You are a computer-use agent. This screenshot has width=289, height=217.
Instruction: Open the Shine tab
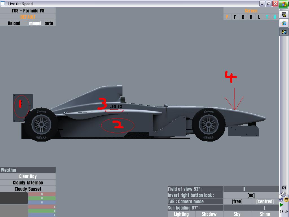265,214
